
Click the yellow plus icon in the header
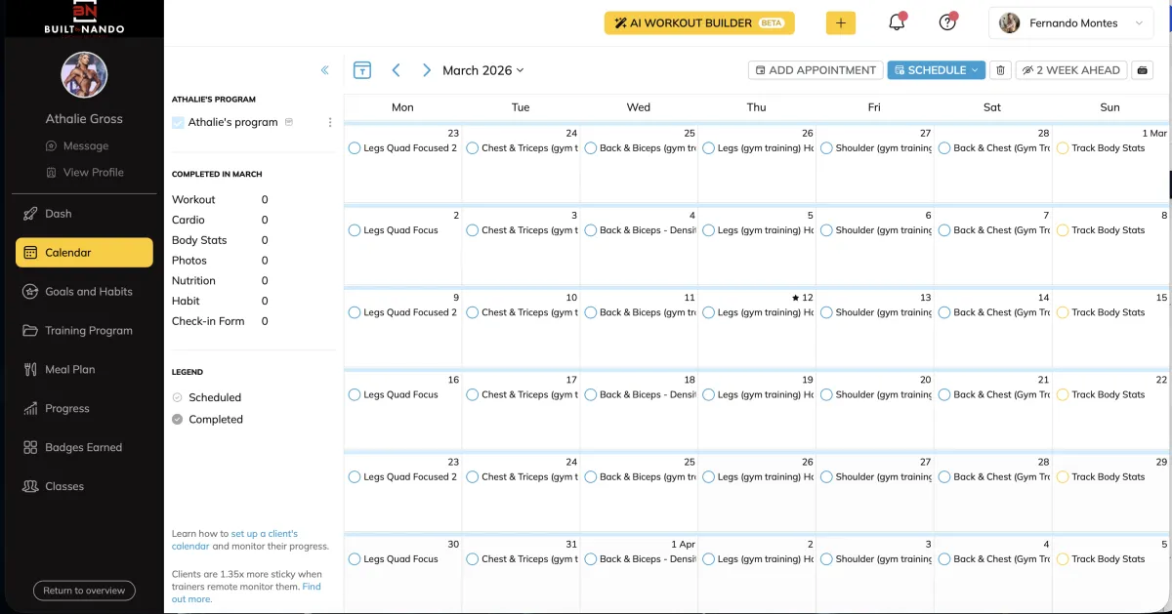pos(841,21)
